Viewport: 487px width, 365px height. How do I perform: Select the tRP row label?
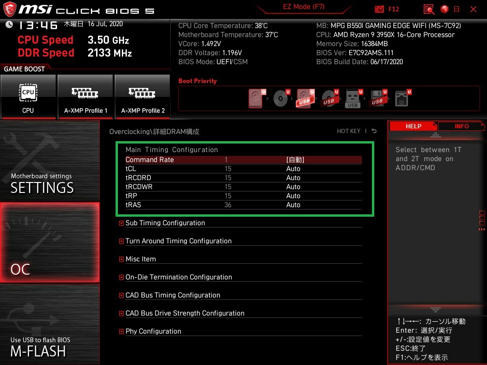[131, 195]
